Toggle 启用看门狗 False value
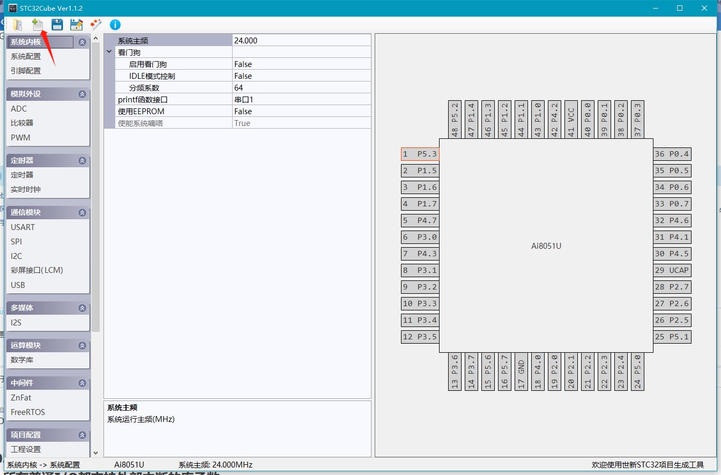Image resolution: width=721 pixels, height=475 pixels. click(x=301, y=64)
